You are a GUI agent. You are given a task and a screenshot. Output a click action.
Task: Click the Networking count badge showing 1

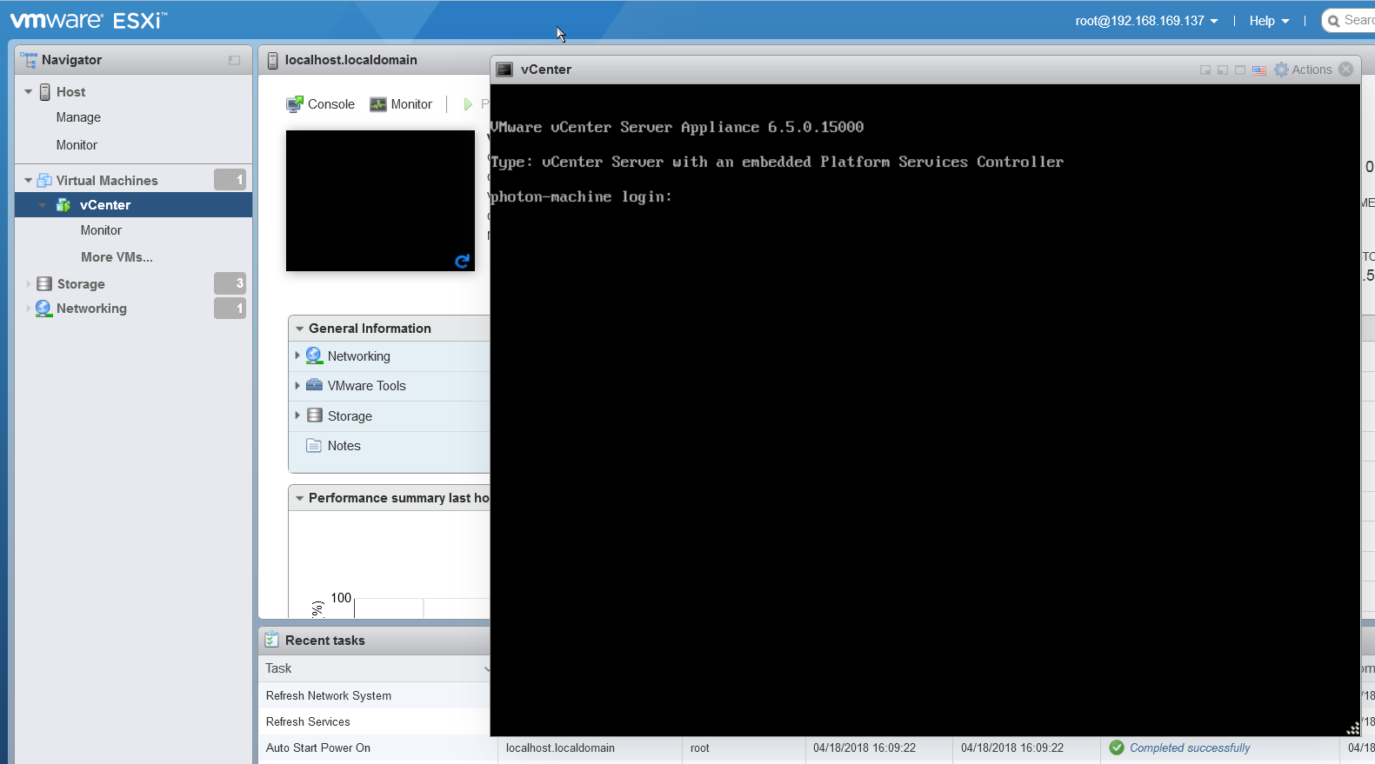click(230, 309)
